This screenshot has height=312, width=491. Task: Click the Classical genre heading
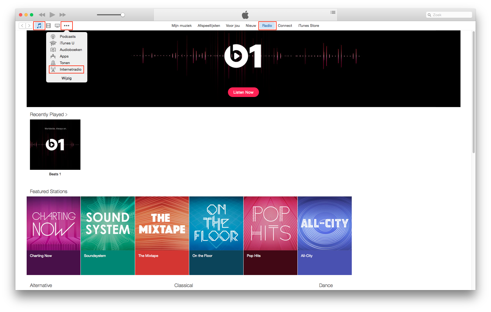pyautogui.click(x=183, y=285)
